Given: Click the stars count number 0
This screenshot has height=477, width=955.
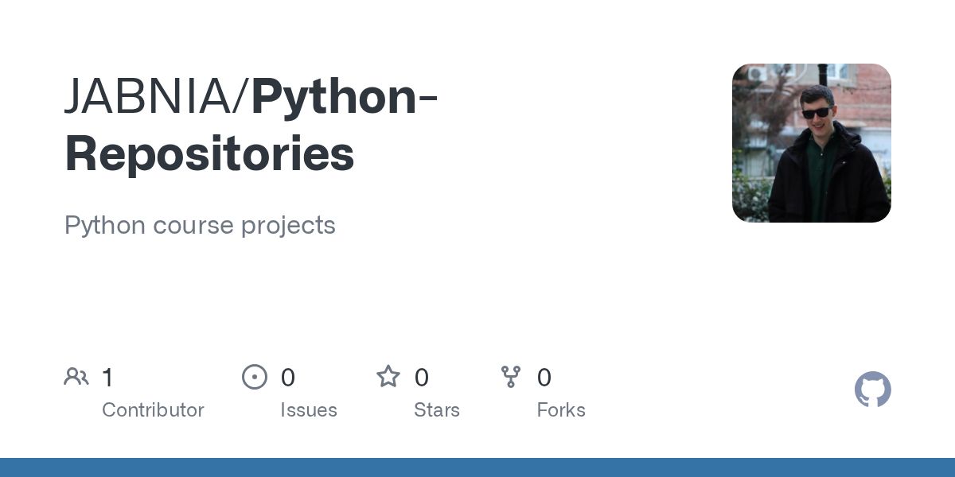Looking at the screenshot, I should [422, 378].
